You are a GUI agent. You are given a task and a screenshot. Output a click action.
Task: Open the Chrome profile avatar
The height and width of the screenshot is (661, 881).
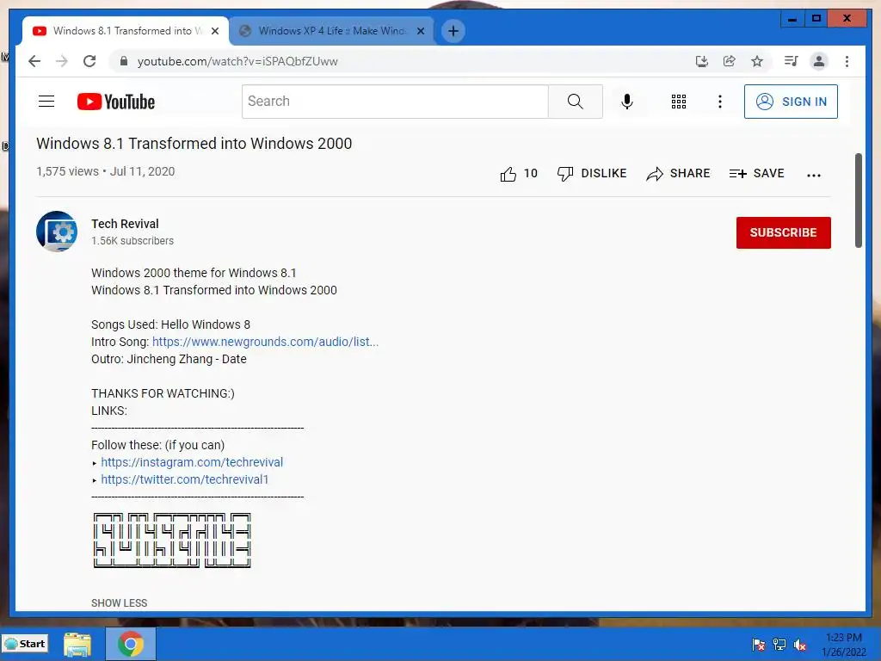[x=819, y=61]
